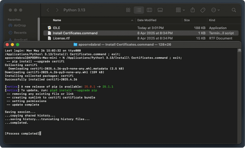The width and height of the screenshot is (245, 148).
Task: Click the 'Saving session...' terminal line
Action: [20, 112]
